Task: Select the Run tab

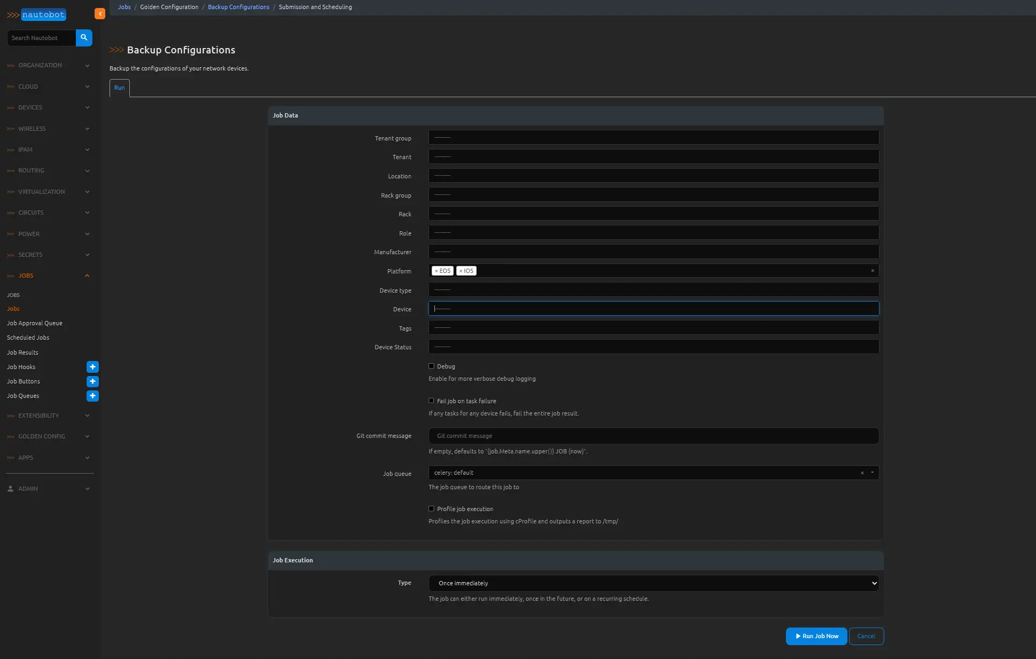Action: [x=119, y=88]
